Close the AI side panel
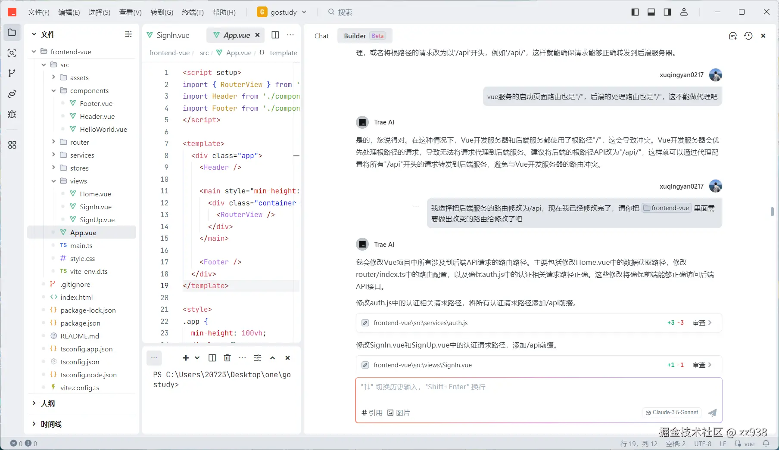 tap(763, 36)
